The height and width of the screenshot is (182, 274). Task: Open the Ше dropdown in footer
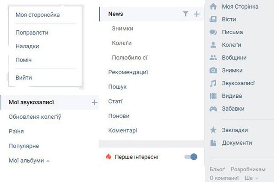pyautogui.click(x=251, y=178)
